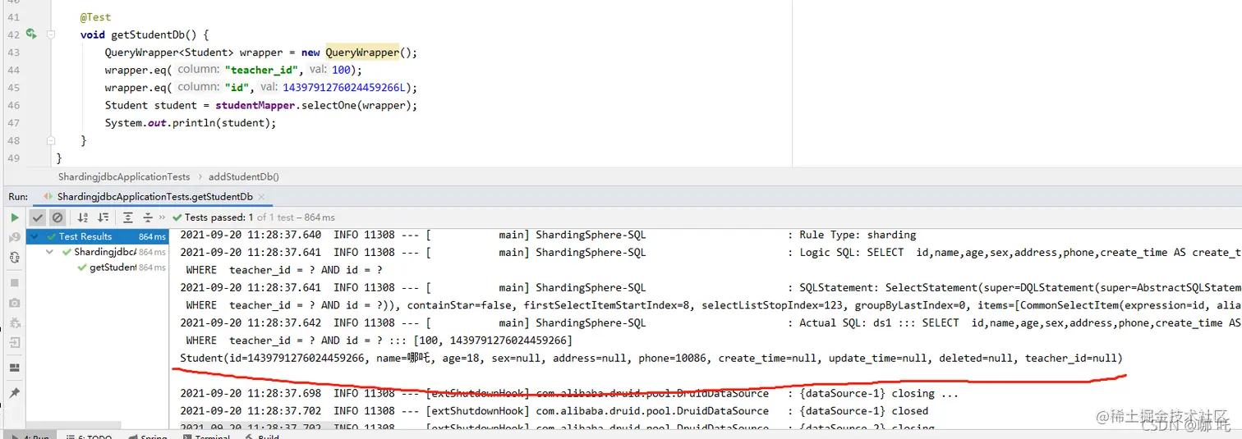
Task: Click line number 44 in gutter
Action: coord(12,70)
